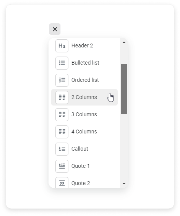The image size is (180, 216).
Task: Pick the 2 Columns option label
Action: [x=84, y=97]
